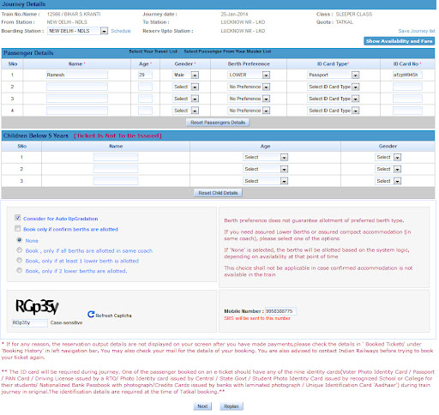Viewport: 439px width, 415px height.
Task: Click the name field for passenger 2
Action: coord(77,87)
